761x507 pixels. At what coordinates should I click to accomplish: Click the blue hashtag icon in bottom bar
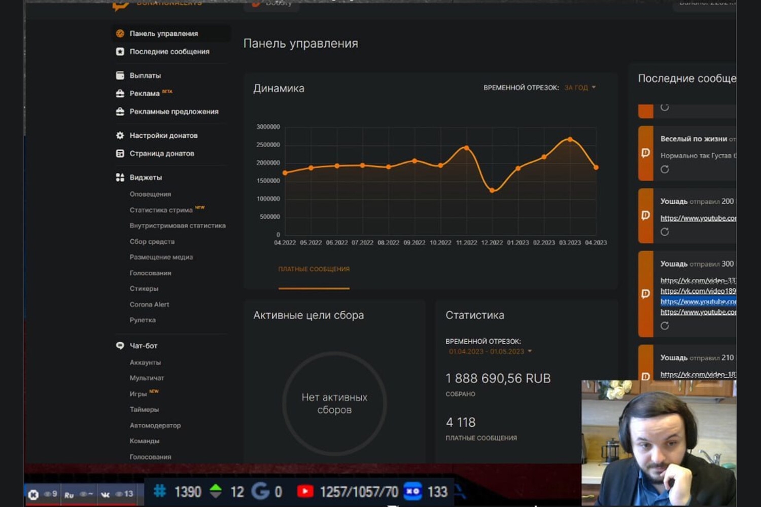[x=160, y=491]
